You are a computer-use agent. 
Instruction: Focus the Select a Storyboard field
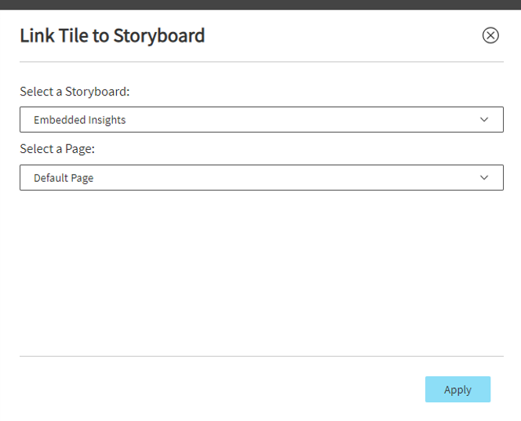point(261,119)
